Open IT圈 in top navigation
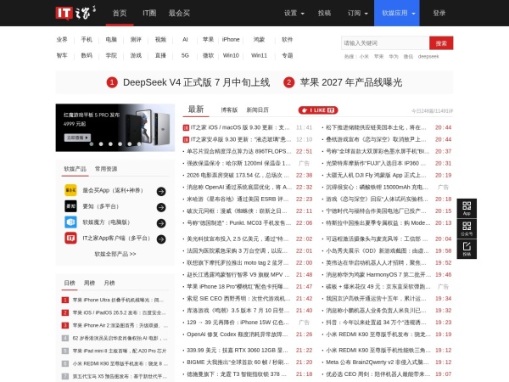Image resolution: width=509 pixels, height=382 pixels. coord(149,13)
